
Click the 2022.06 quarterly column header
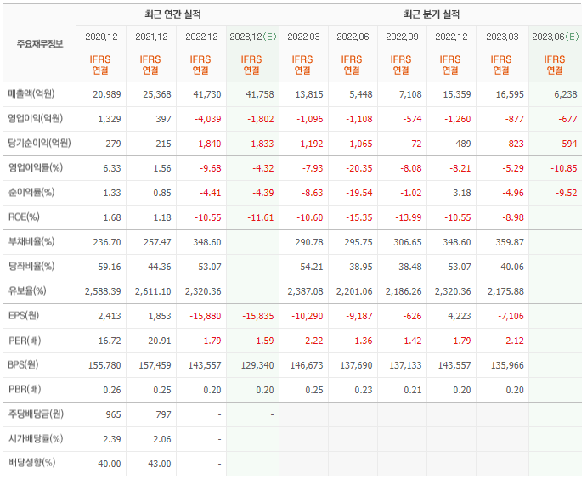pos(353,37)
